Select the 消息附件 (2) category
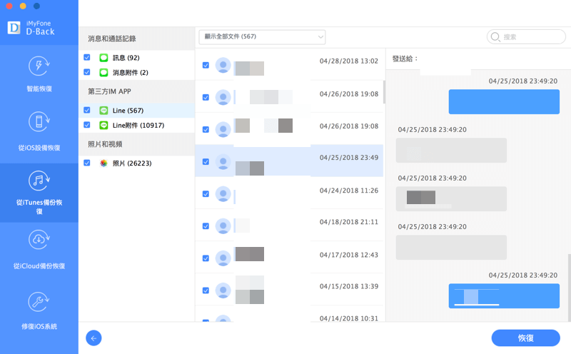Image resolution: width=571 pixels, height=354 pixels. coord(129,72)
